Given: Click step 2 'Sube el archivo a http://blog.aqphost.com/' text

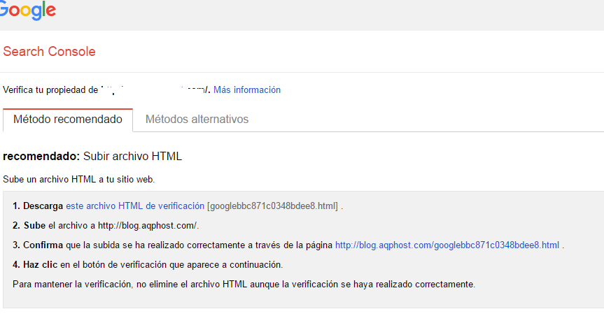Looking at the screenshot, I should point(106,226).
